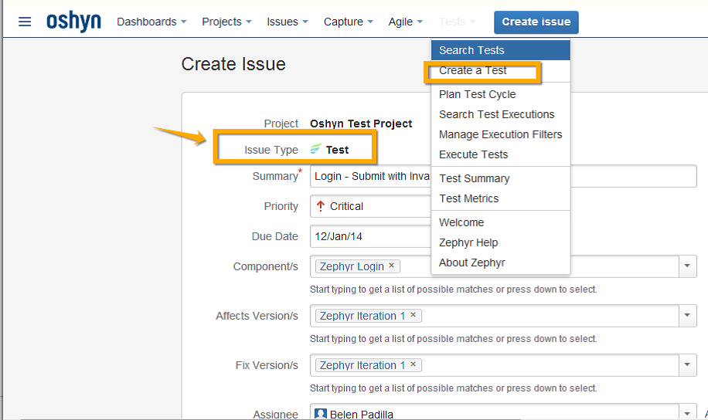Open the Dashboards dropdown menu
The height and width of the screenshot is (420, 708).
pyautogui.click(x=151, y=22)
